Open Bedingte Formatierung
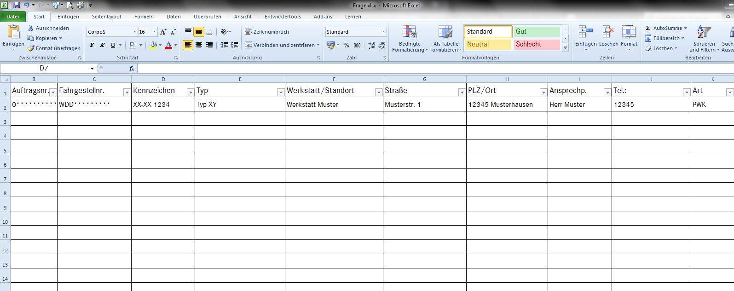 [x=410, y=38]
